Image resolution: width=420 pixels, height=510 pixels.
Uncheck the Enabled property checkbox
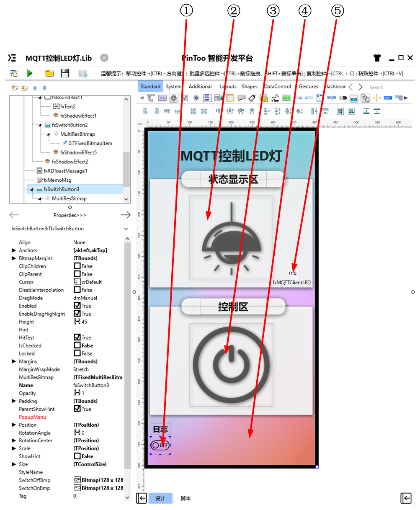77,306
